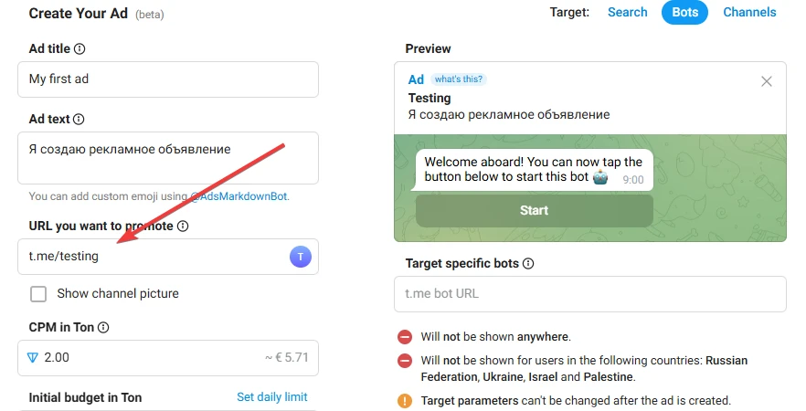Image resolution: width=806 pixels, height=411 pixels.
Task: Click the t.me bot URL input
Action: [x=590, y=294]
